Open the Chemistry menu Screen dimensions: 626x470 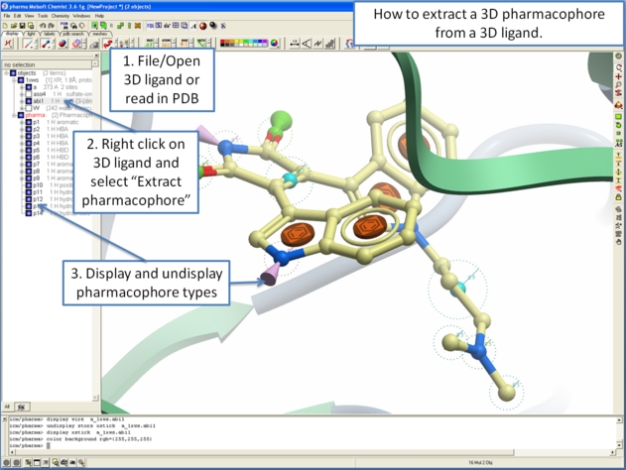tap(60, 16)
